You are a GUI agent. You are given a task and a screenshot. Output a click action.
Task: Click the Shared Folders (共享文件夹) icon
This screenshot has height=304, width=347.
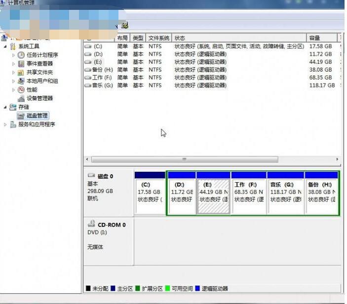(x=21, y=73)
